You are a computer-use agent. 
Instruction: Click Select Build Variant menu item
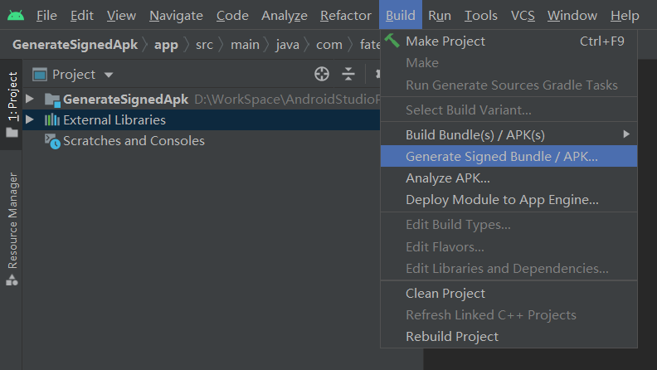click(x=509, y=110)
